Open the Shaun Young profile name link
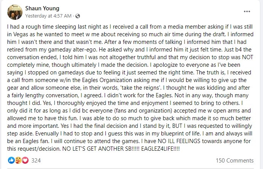 click(42, 8)
